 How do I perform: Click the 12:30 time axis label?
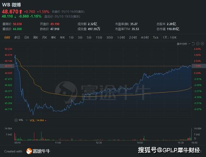[99, 142]
